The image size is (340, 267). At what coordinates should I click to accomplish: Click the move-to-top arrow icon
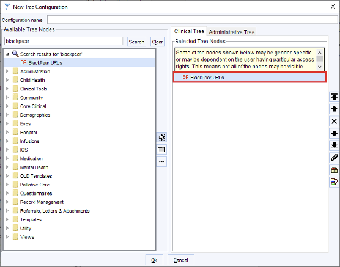[334, 97]
